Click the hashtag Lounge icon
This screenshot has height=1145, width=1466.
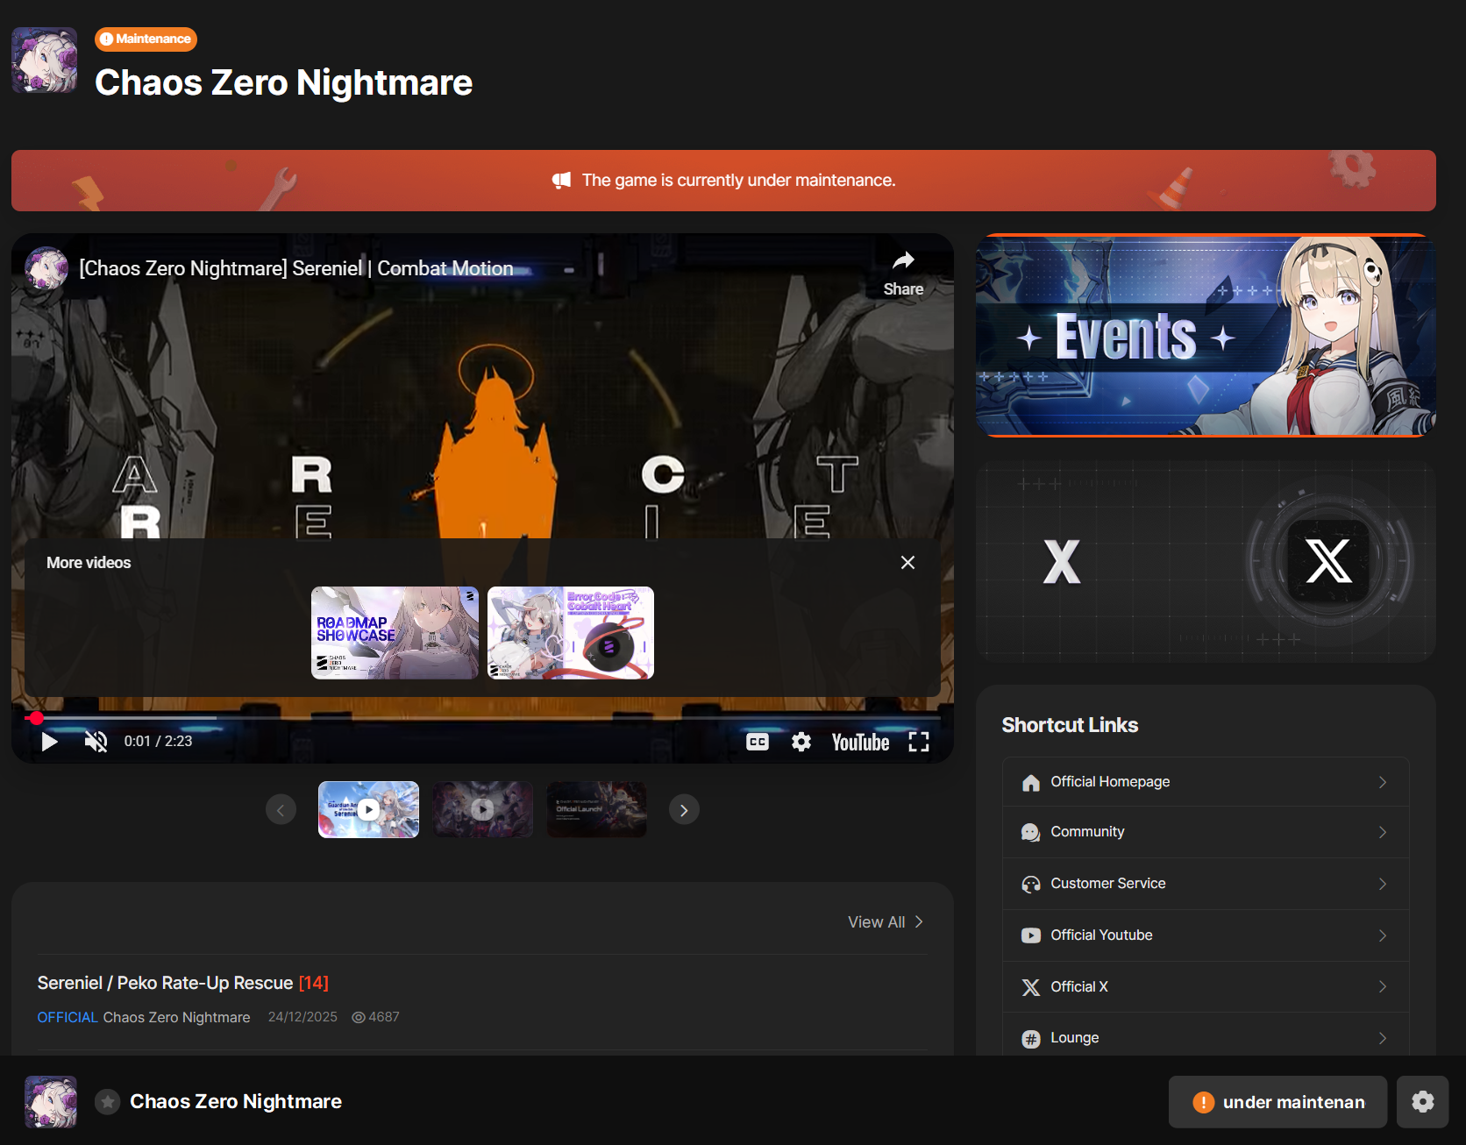(x=1031, y=1039)
